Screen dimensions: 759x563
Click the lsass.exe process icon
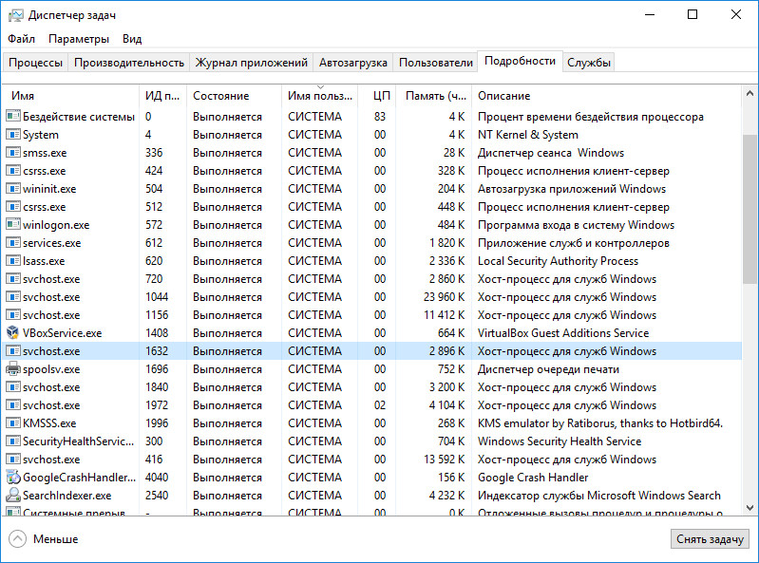[13, 261]
